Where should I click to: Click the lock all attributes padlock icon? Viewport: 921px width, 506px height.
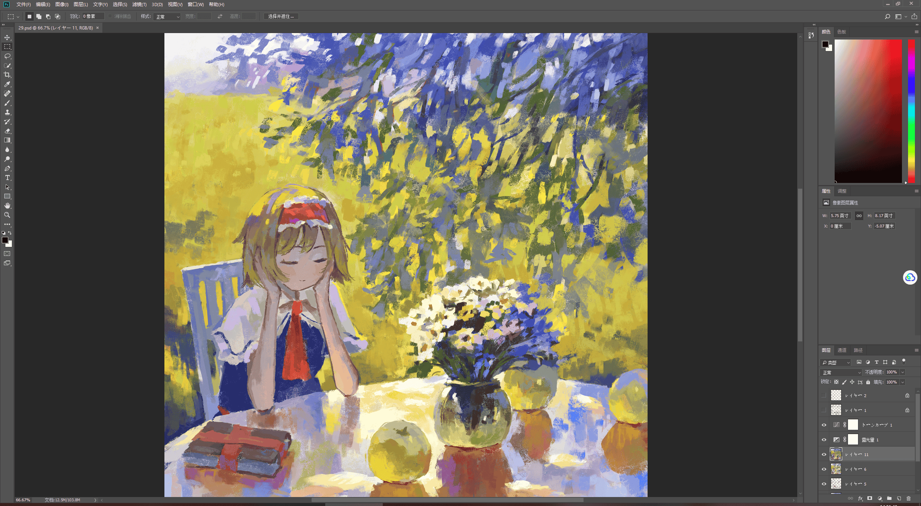868,382
